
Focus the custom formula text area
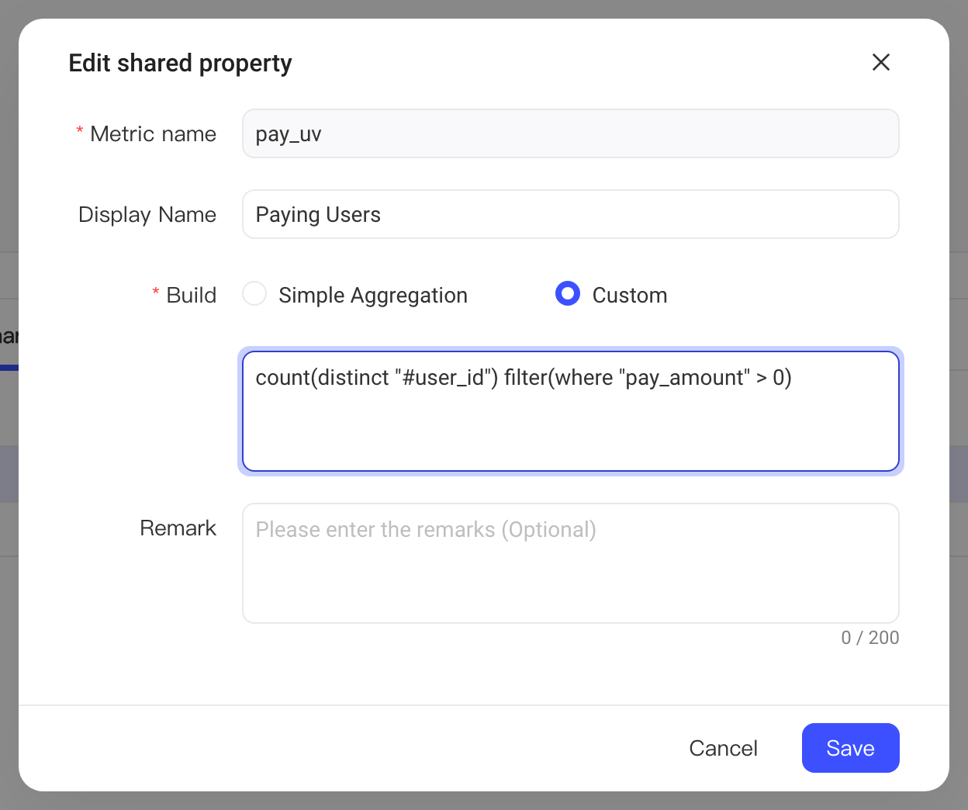571,411
